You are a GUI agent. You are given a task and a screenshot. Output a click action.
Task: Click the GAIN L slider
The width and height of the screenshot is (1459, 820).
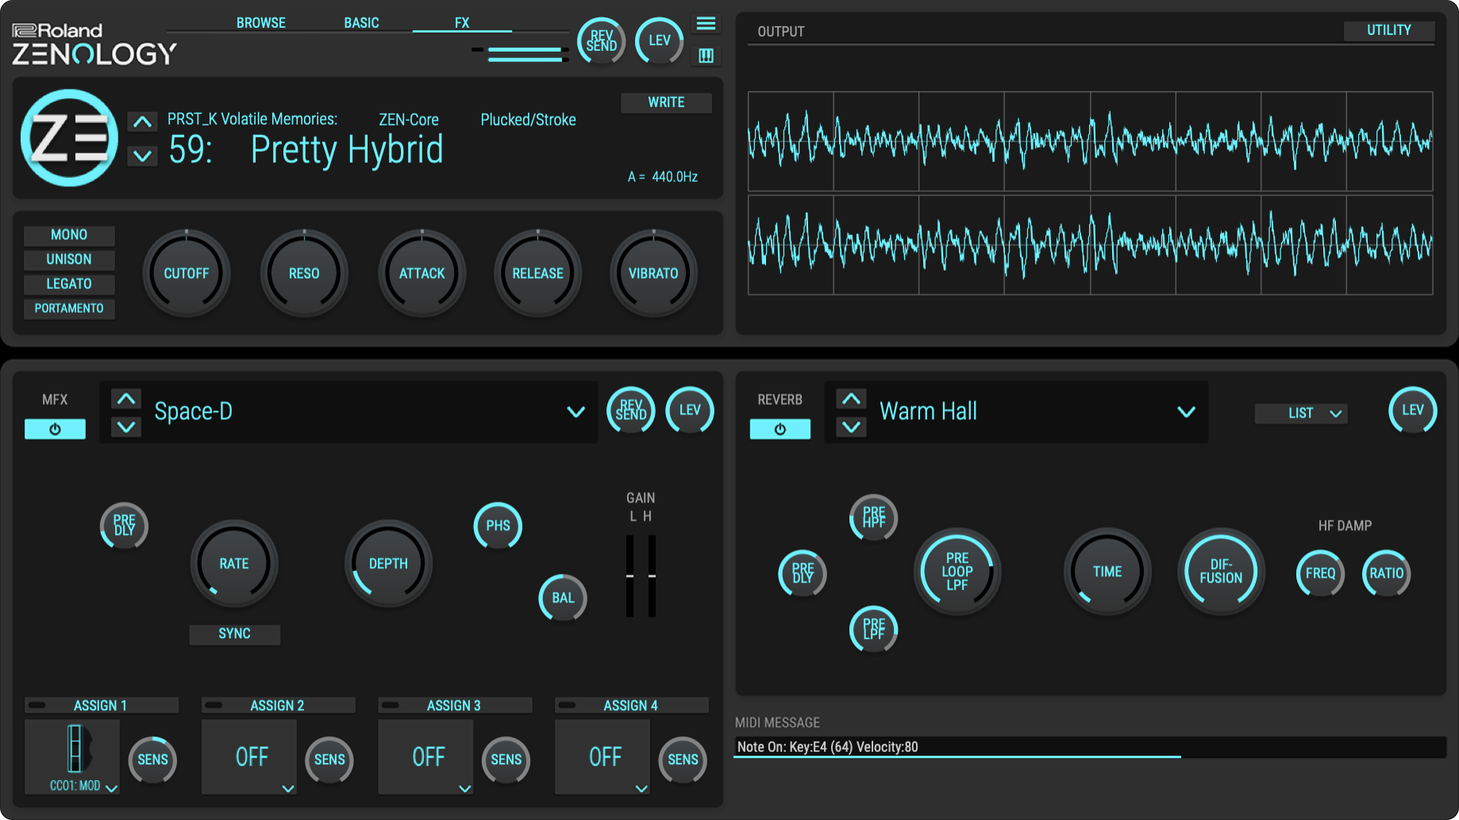coord(629,576)
